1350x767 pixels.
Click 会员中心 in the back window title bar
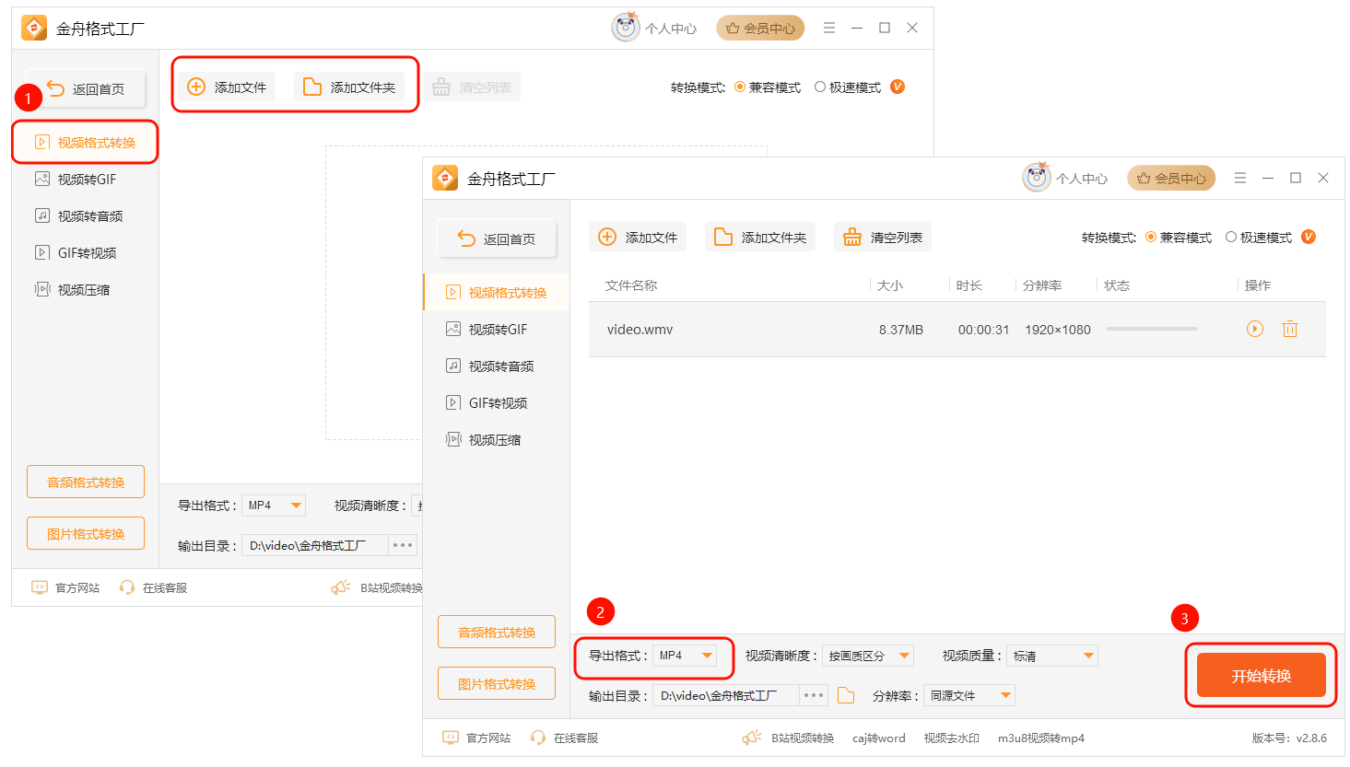760,28
